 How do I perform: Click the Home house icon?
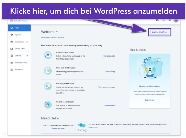[12, 28]
